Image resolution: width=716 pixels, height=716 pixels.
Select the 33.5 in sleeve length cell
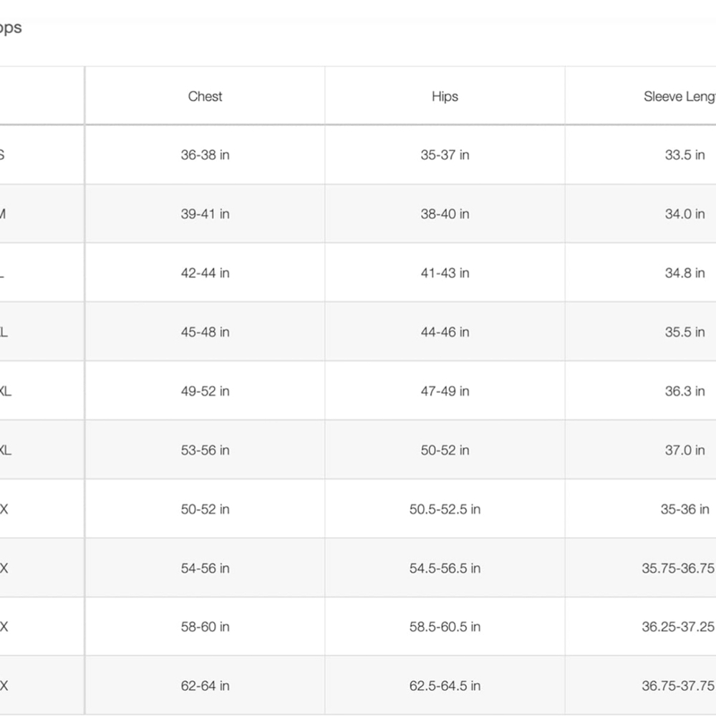684,155
